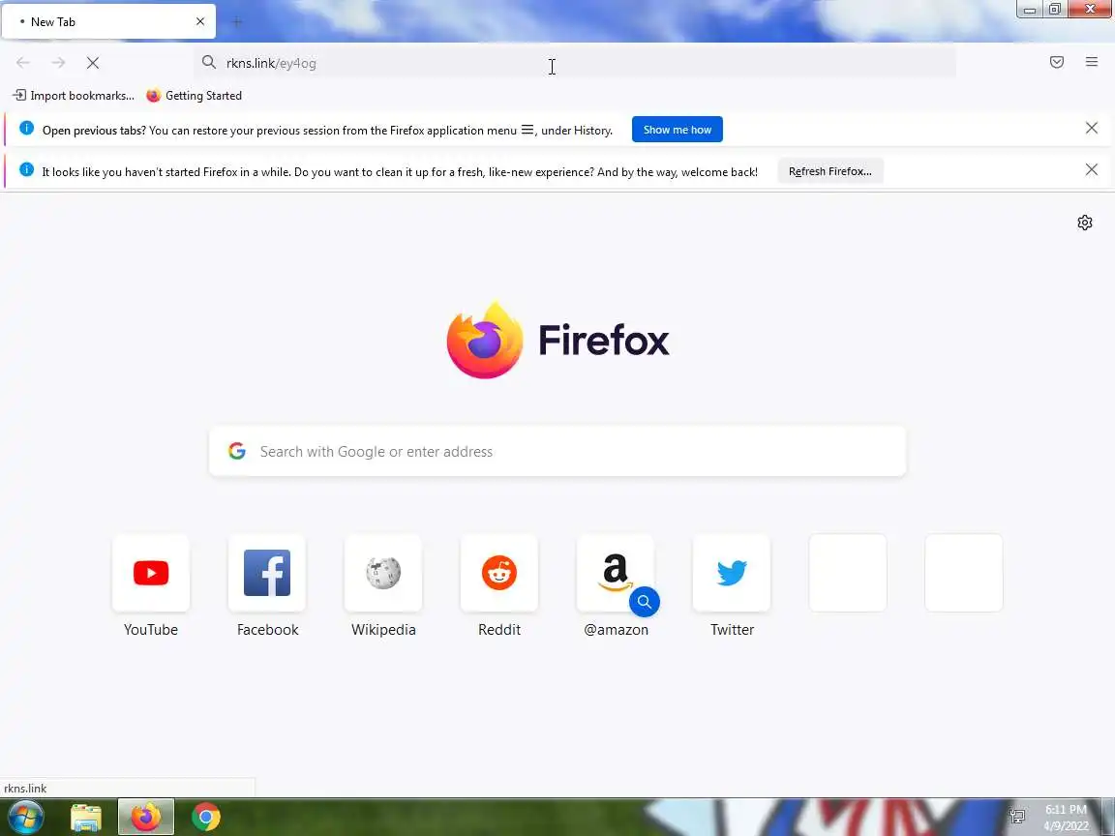This screenshot has width=1115, height=836.
Task: Go back using the back arrow
Action: (x=23, y=63)
